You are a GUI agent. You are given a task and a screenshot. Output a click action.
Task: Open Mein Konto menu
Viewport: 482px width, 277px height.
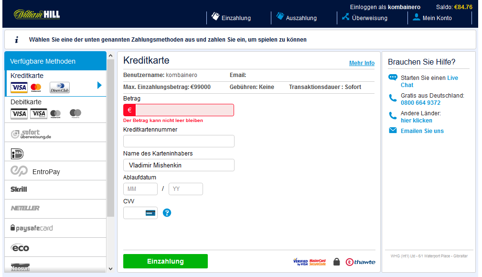[432, 17]
